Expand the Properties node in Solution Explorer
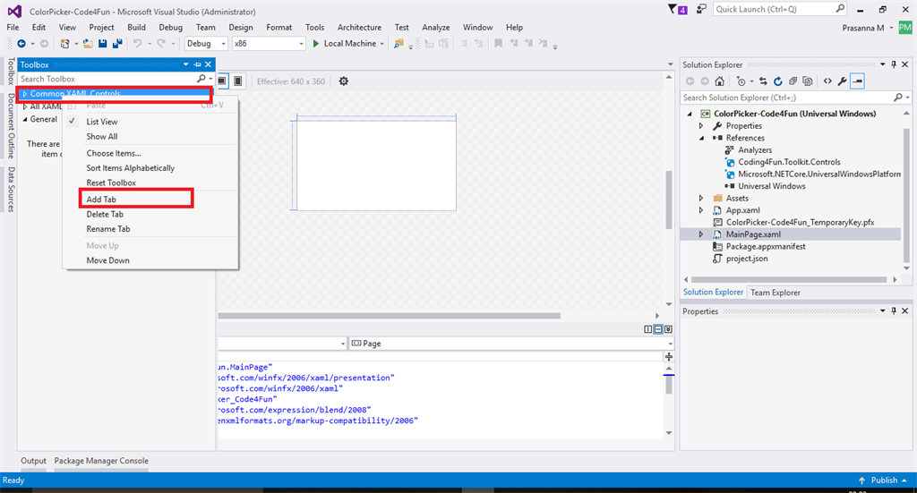Screen dimensions: 917x493 coord(701,125)
